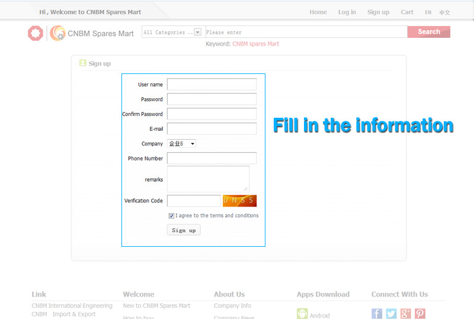
Task: Click the CNBM spares Mart keyword link
Action: pos(255,44)
